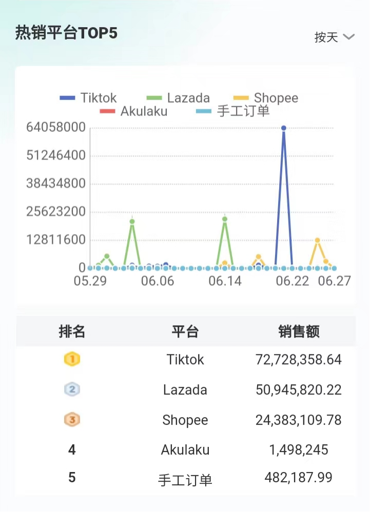Click sales value 1,498,245
Viewport: 370px width, 512px height.
pos(299,449)
